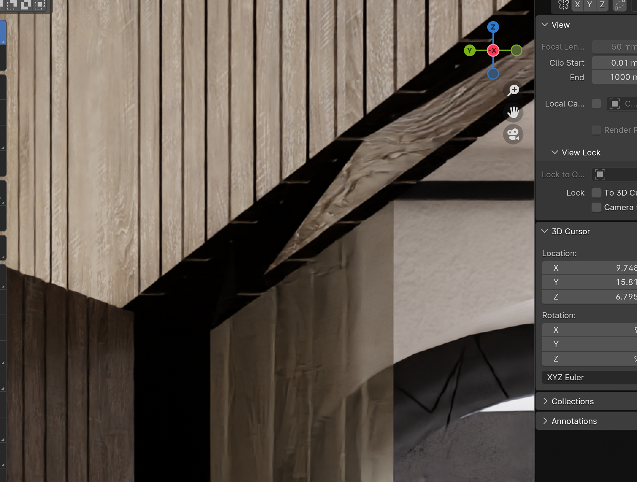The width and height of the screenshot is (637, 482).
Task: Click the 3D Cursor Rotation X field
Action: 590,330
